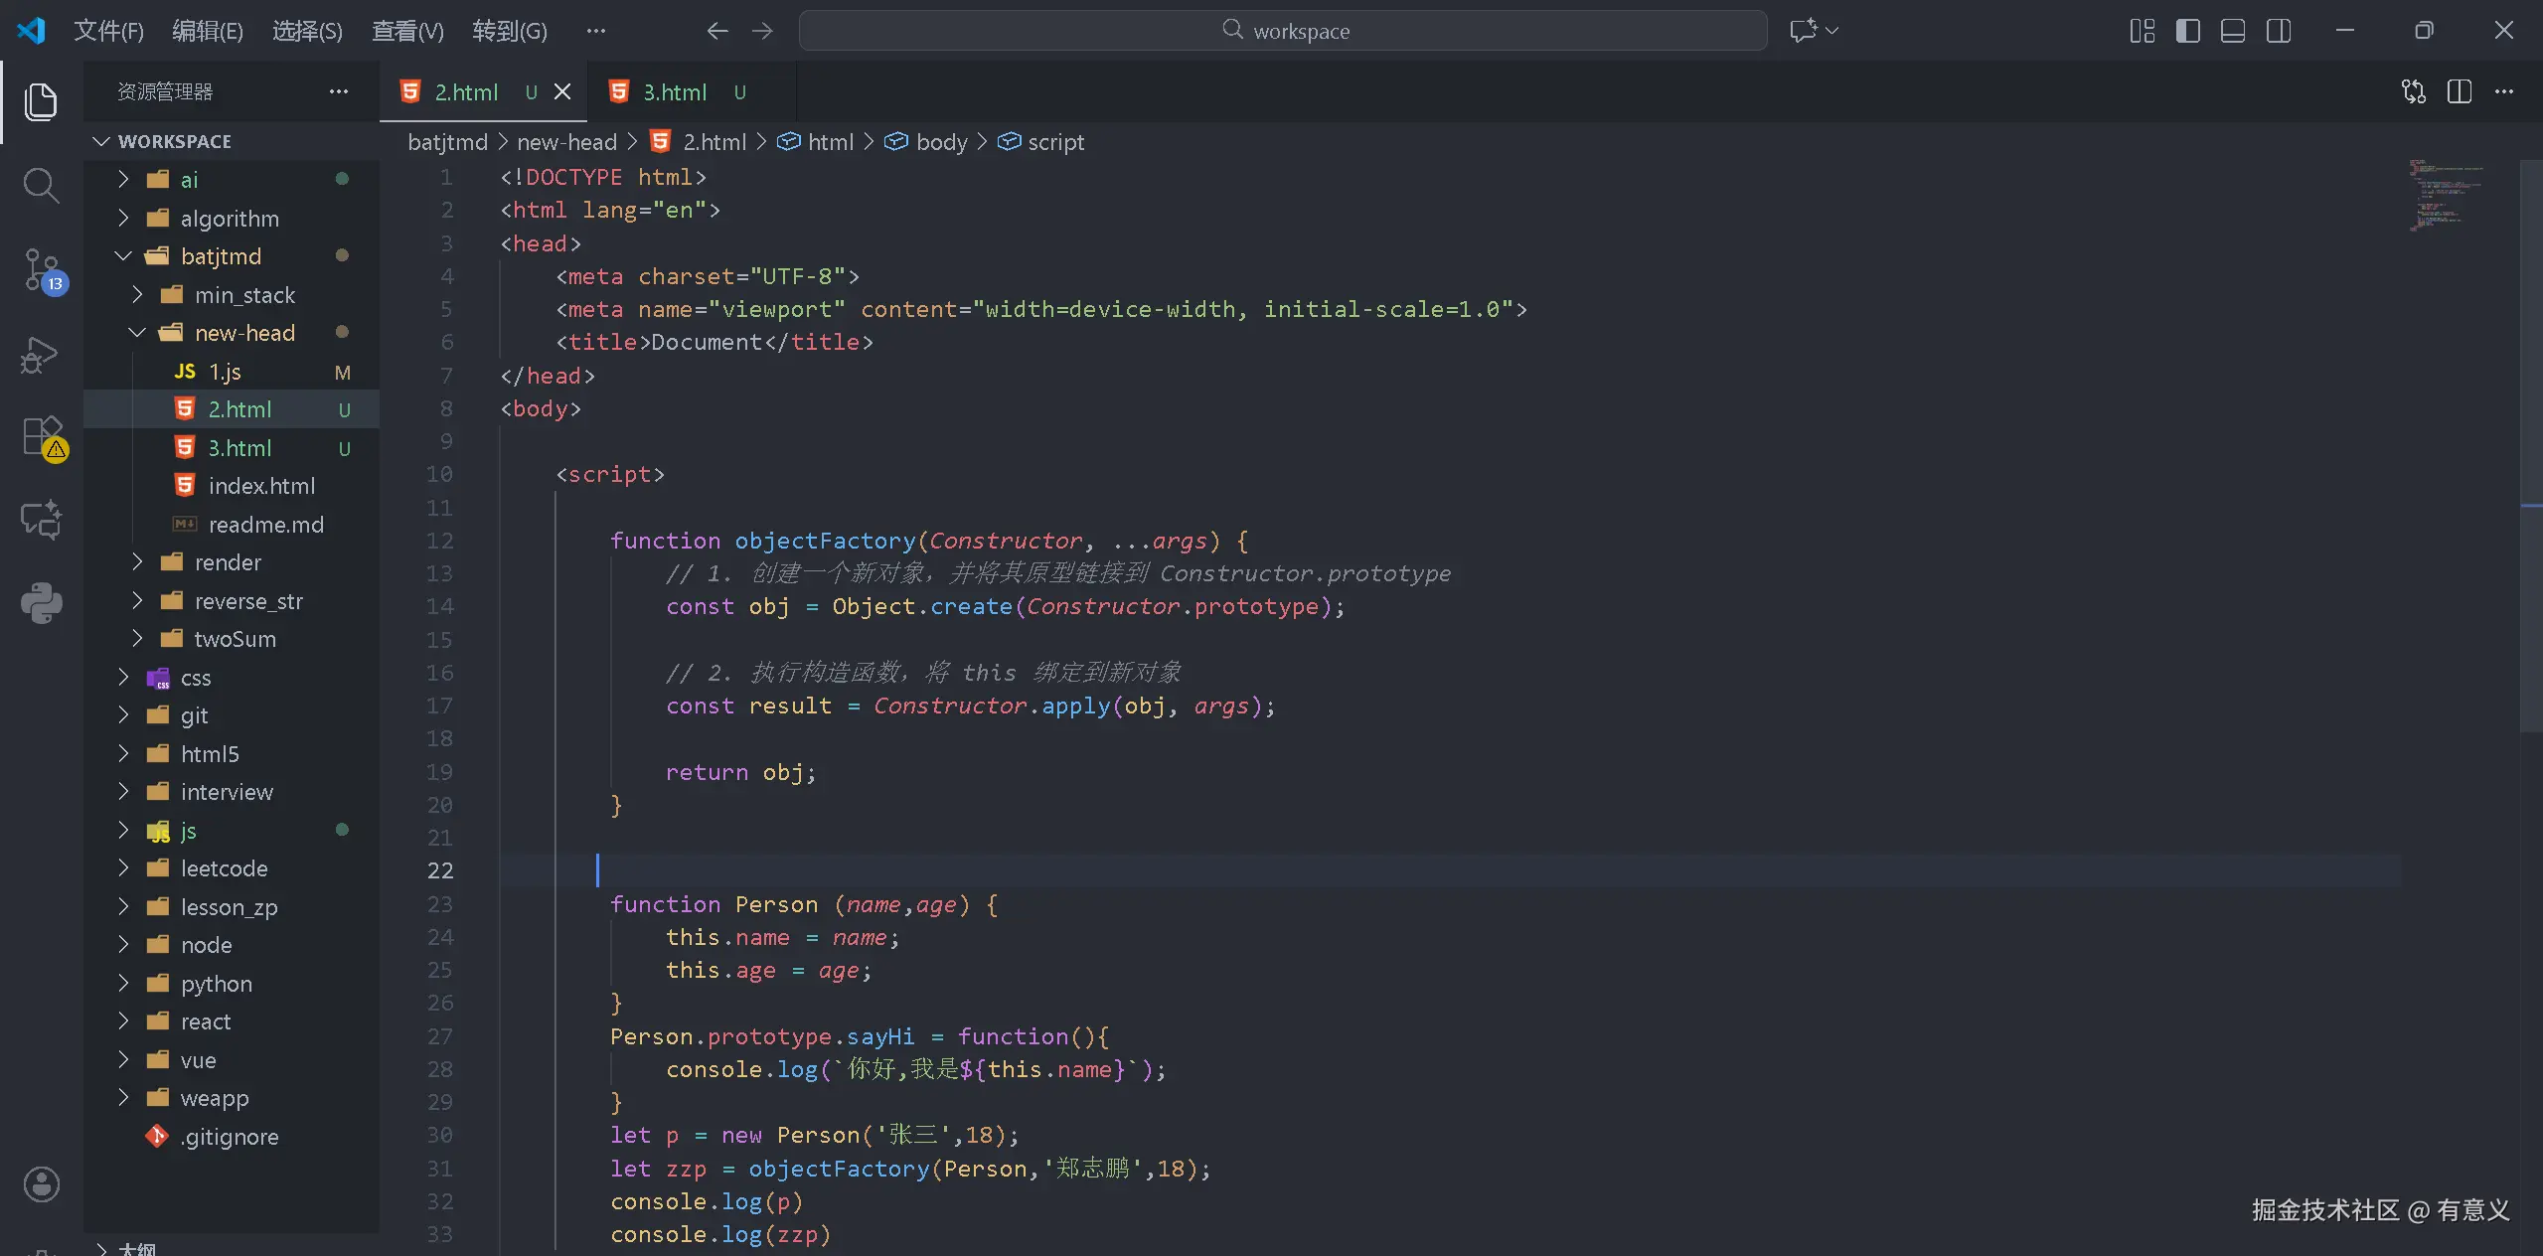Image resolution: width=2543 pixels, height=1256 pixels.
Task: Click the open changes compare icon
Action: click(x=2413, y=91)
